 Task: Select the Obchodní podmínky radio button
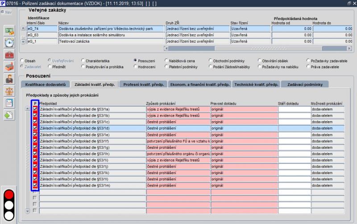pyautogui.click(x=210, y=61)
